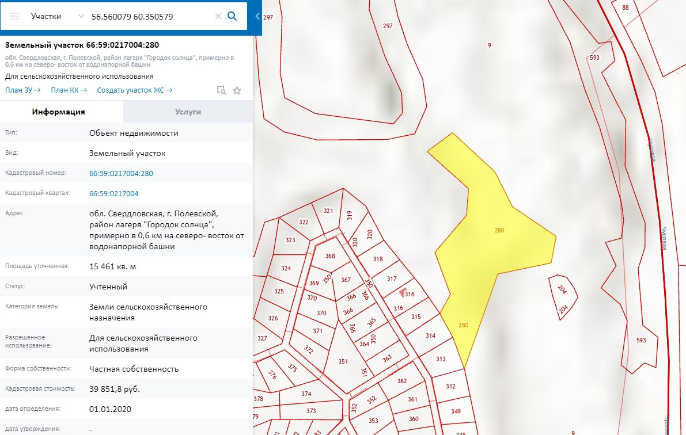Viewport: 686px width, 435px height.
Task: Select parcel 374 on the map
Action: [x=306, y=394]
